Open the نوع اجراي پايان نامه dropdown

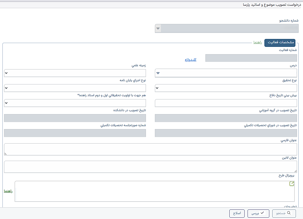coord(75,88)
